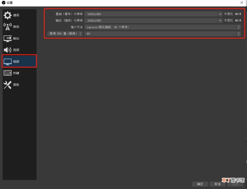247x189 pixels.
Task: Click the 取消 (Cancel) button
Action: (218, 184)
